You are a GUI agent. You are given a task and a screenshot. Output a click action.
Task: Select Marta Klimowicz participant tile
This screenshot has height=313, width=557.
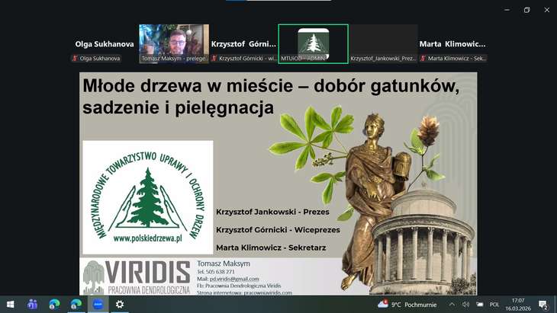[x=452, y=44]
